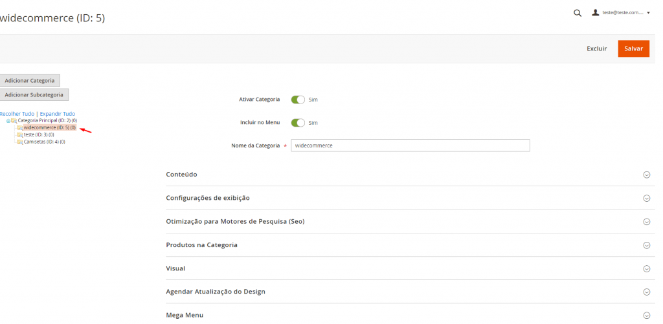This screenshot has height=324, width=663.
Task: Expand Configurações de exibição section
Action: pos(410,198)
